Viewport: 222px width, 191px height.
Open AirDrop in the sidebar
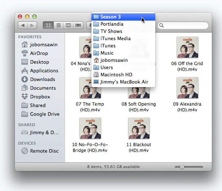click(x=40, y=53)
